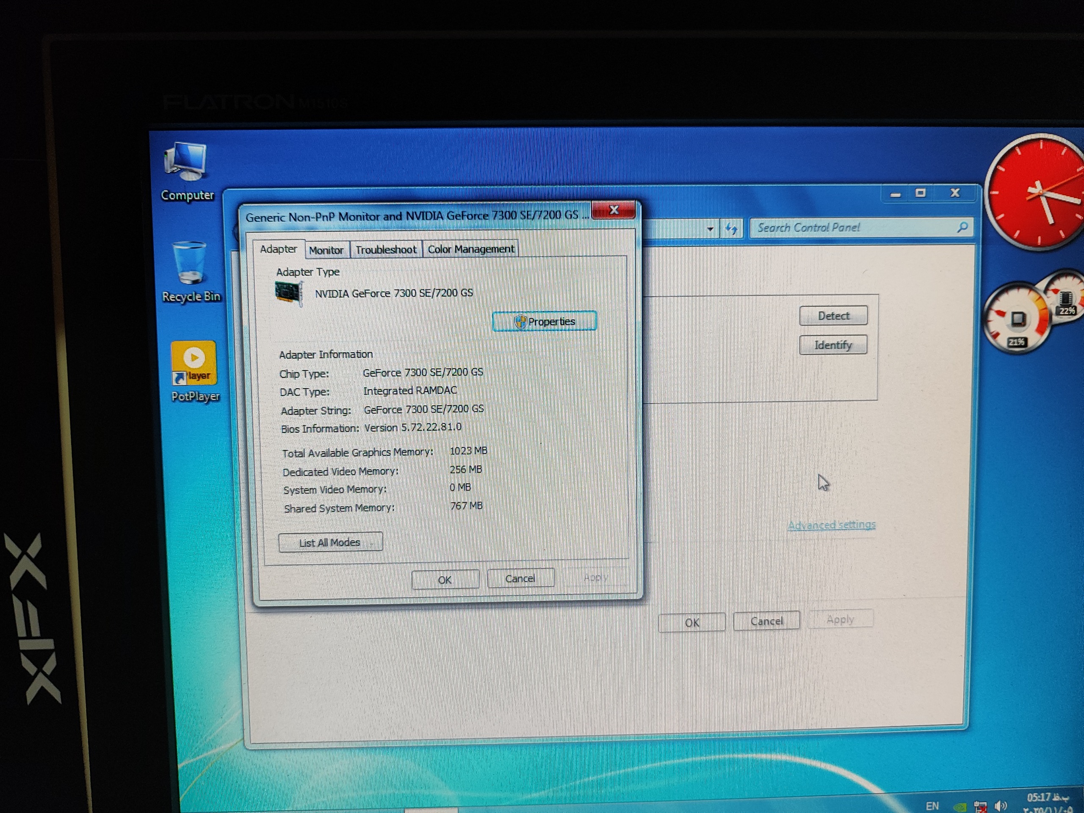Image resolution: width=1084 pixels, height=813 pixels.
Task: Cancel the adapter properties dialog
Action: pyautogui.click(x=520, y=579)
